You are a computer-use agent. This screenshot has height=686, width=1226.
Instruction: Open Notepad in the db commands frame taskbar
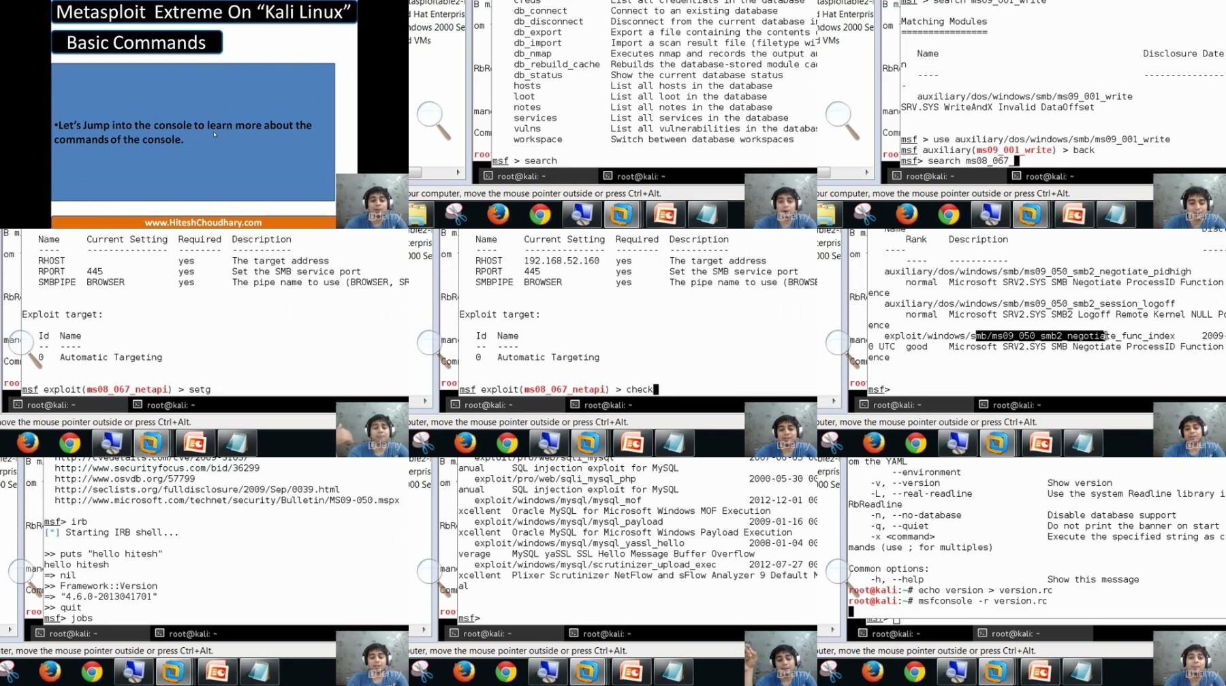[706, 214]
